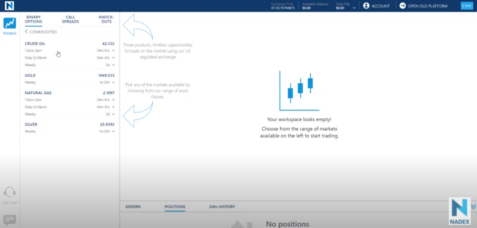Viewport: 477px width, 228px height.
Task: Collapse bottom panel with double chevron icon
Action: pyautogui.click(x=473, y=207)
